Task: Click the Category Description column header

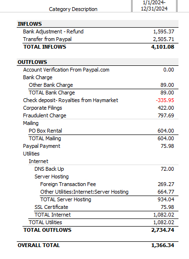Action: click(x=73, y=9)
